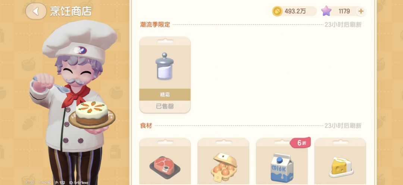Select the milk carton ingredient
This screenshot has height=185, width=403.
point(282,168)
